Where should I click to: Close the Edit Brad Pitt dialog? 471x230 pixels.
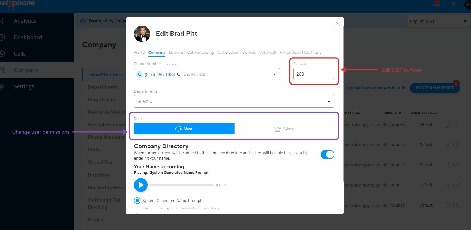337,24
